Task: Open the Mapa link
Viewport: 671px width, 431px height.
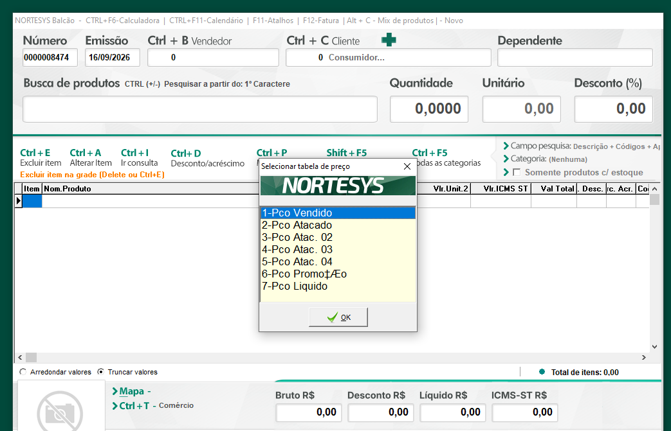Action: click(131, 391)
